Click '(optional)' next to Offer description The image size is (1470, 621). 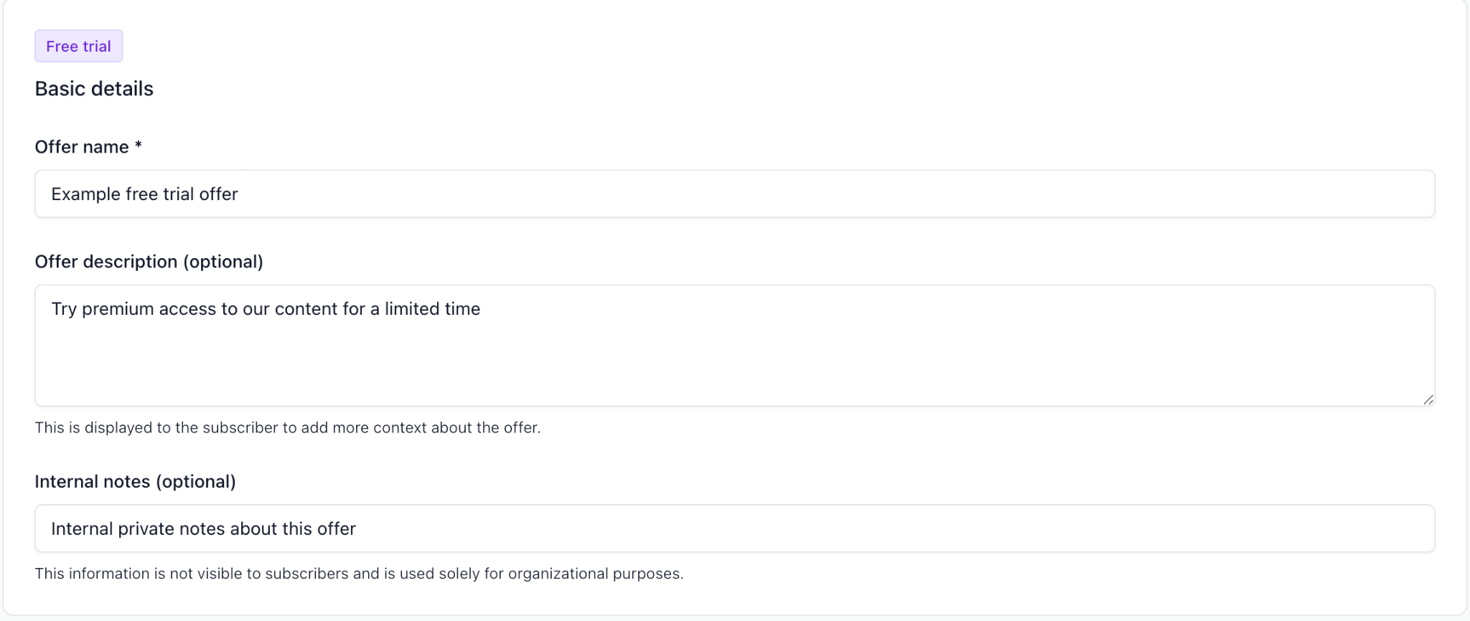tap(223, 262)
